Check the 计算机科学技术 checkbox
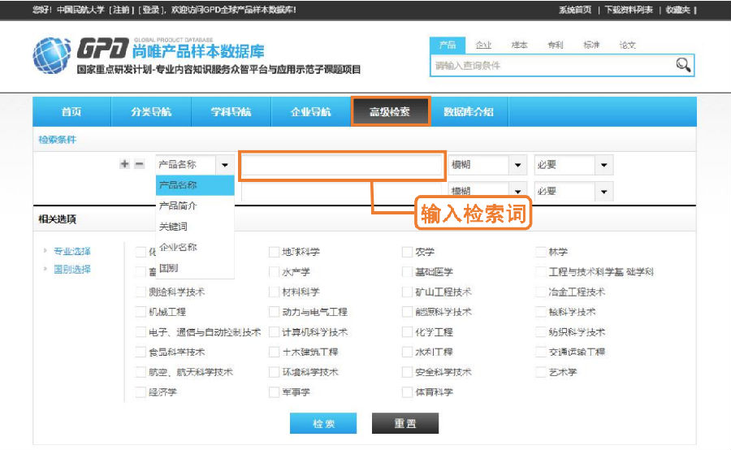This screenshot has height=450, width=731. (274, 332)
